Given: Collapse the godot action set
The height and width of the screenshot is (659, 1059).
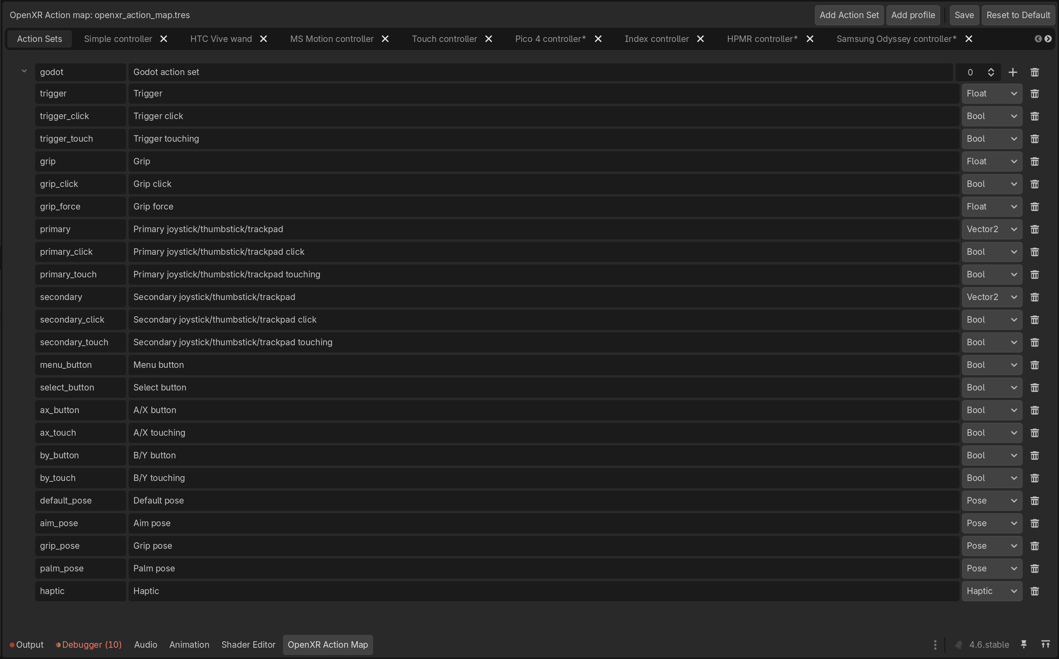Looking at the screenshot, I should pos(25,71).
